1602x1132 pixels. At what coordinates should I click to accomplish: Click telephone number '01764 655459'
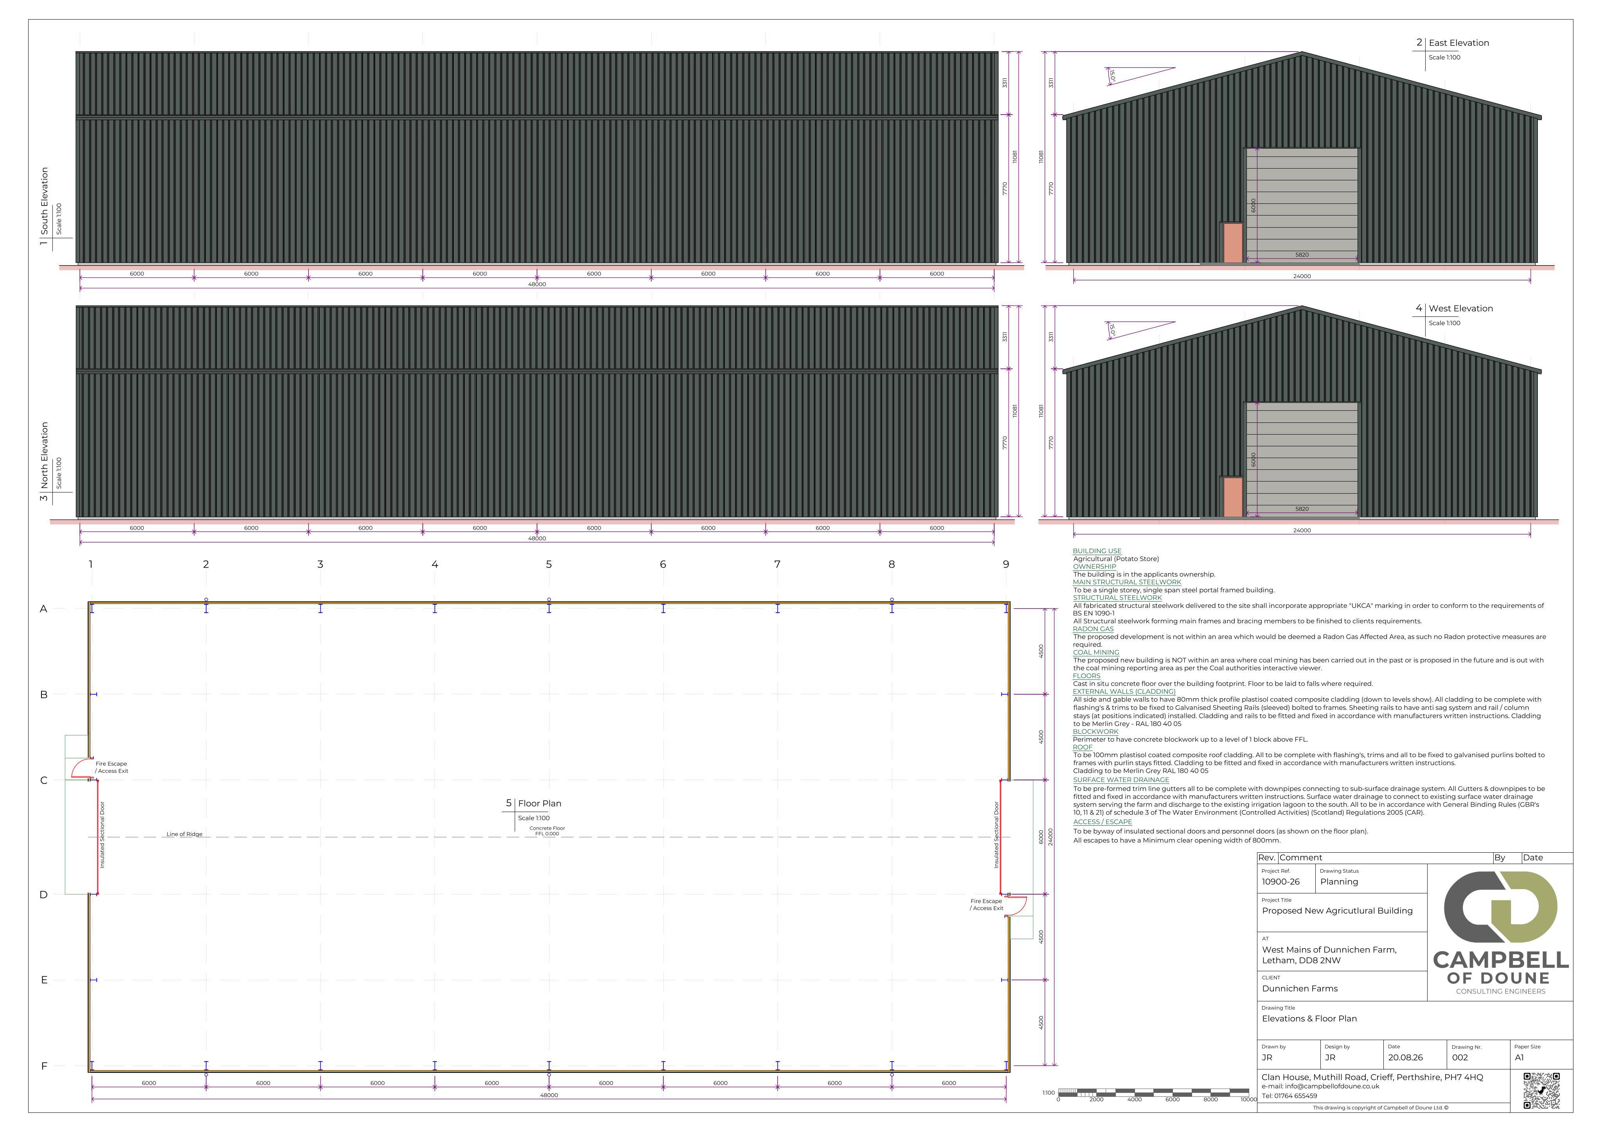[x=1296, y=1096]
